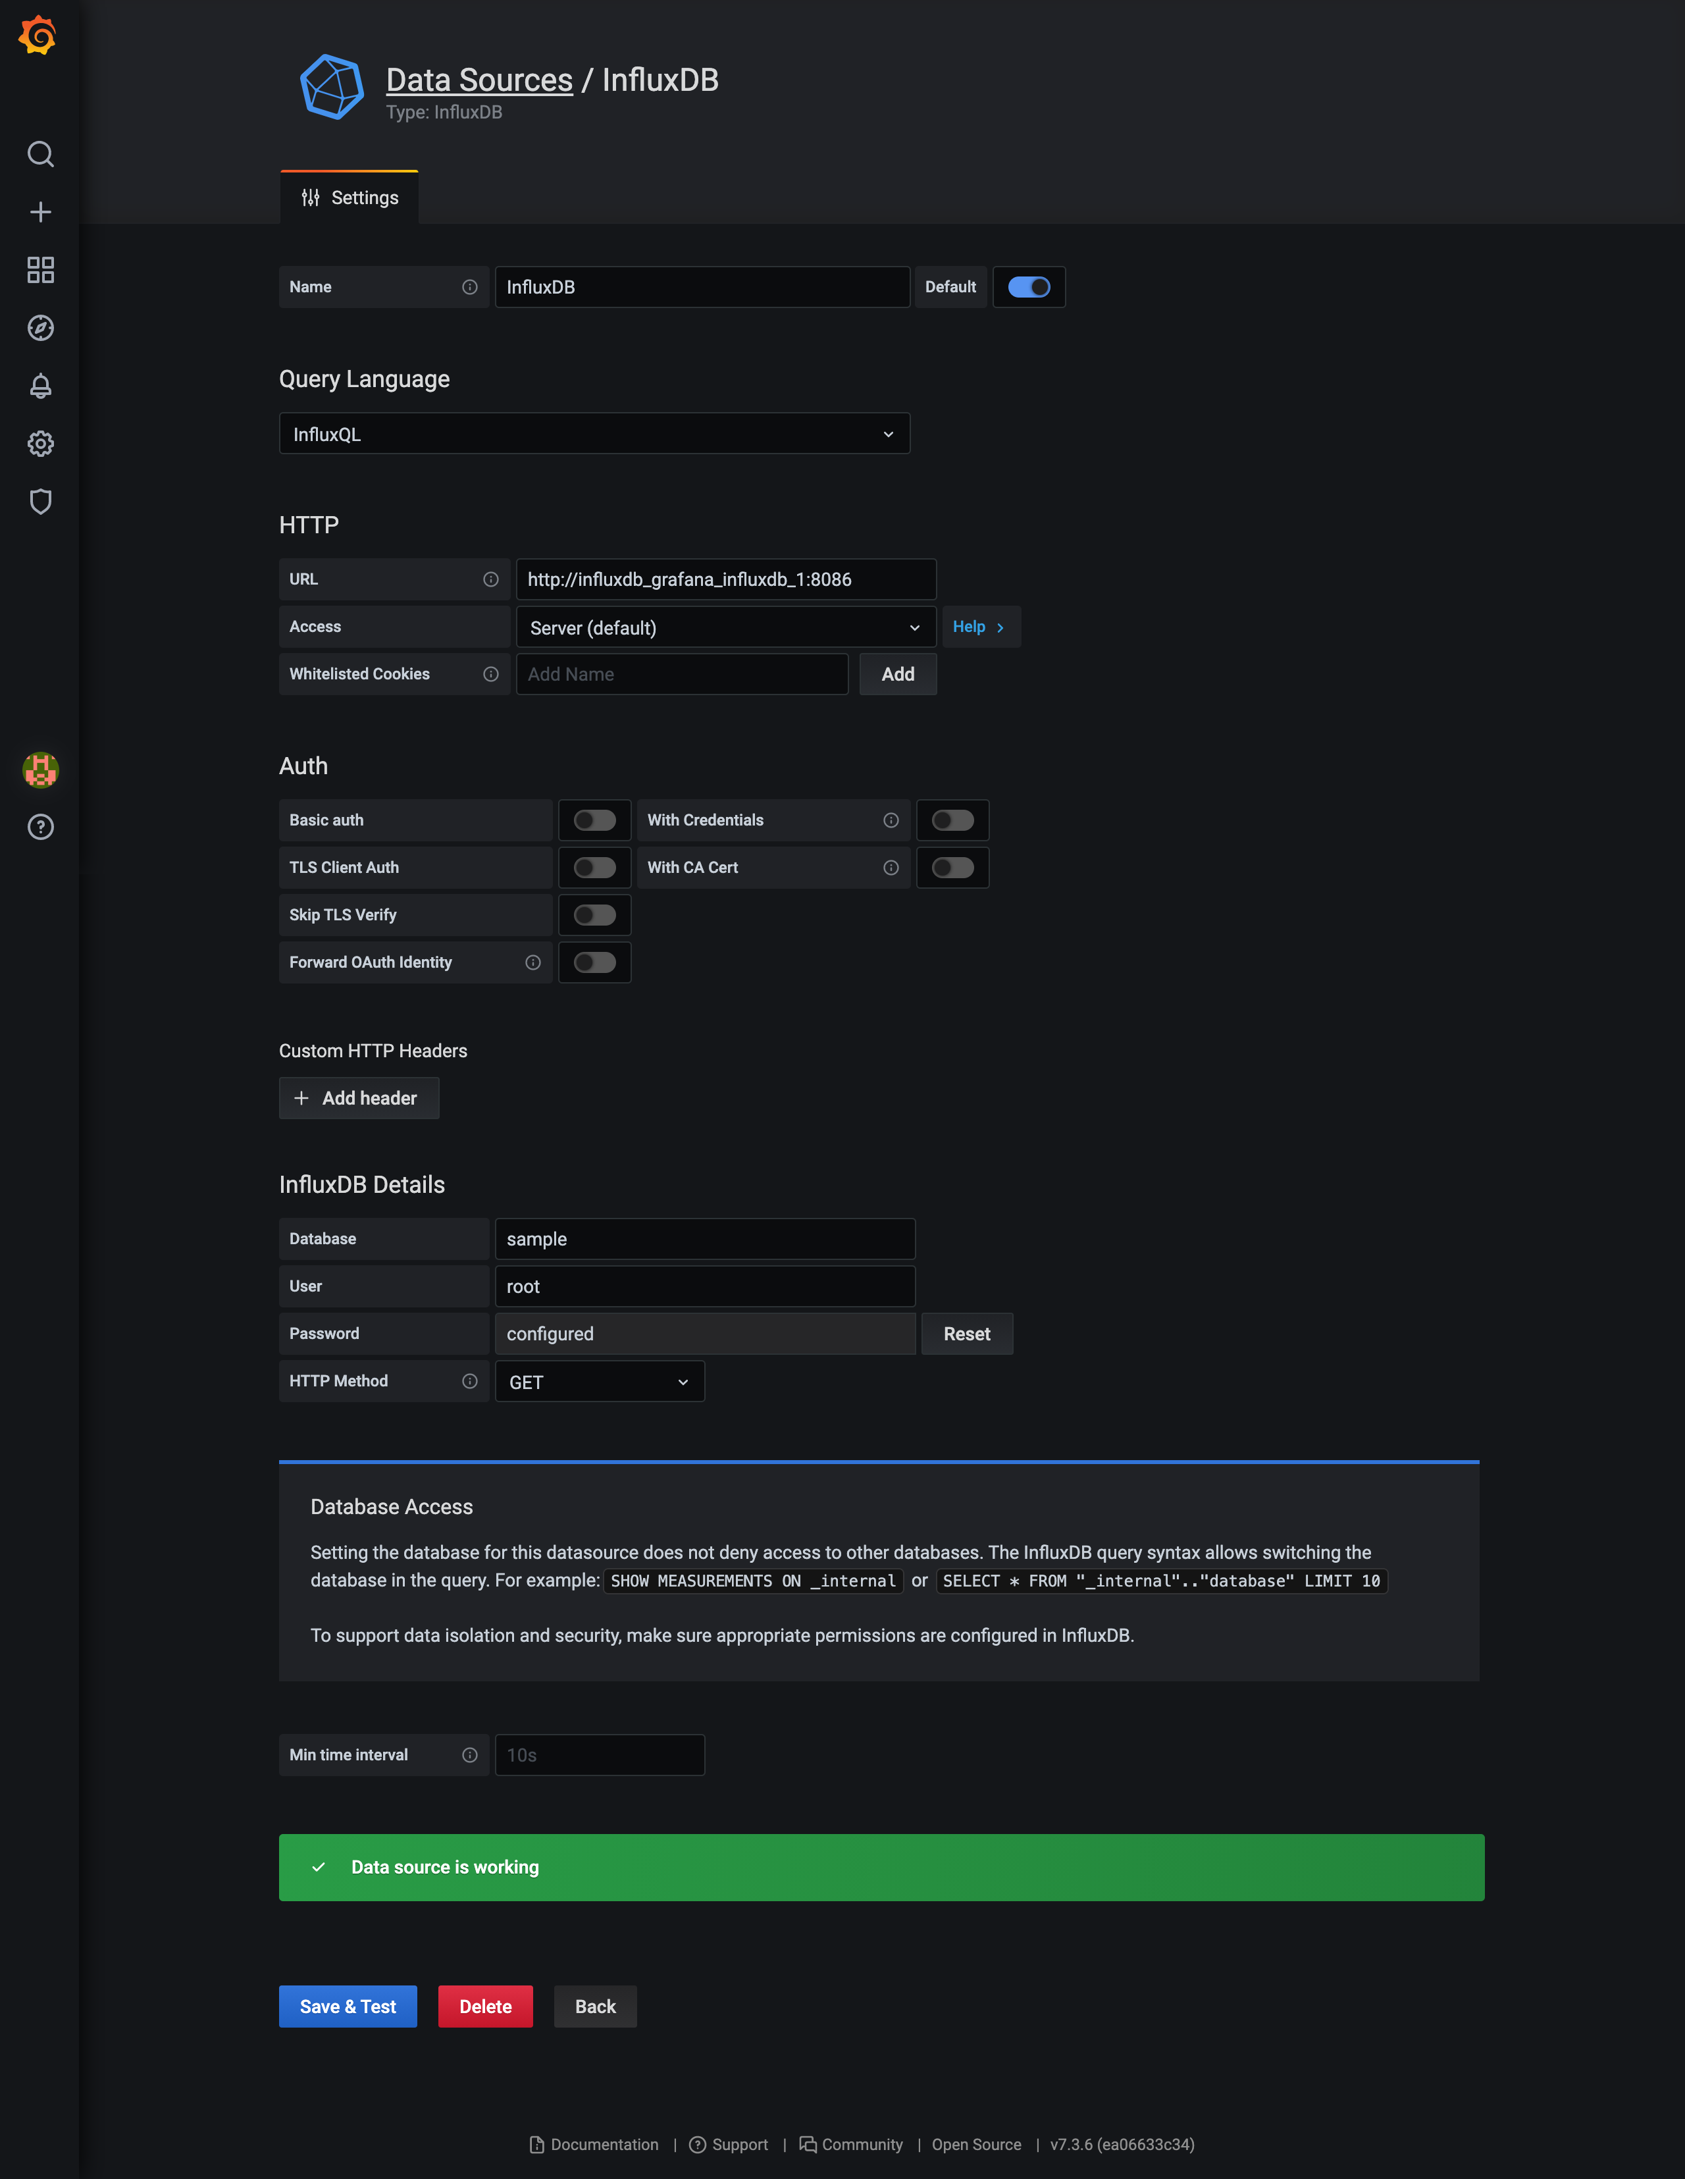The width and height of the screenshot is (1685, 2179).
Task: Expand the Access Help section
Action: pos(981,627)
